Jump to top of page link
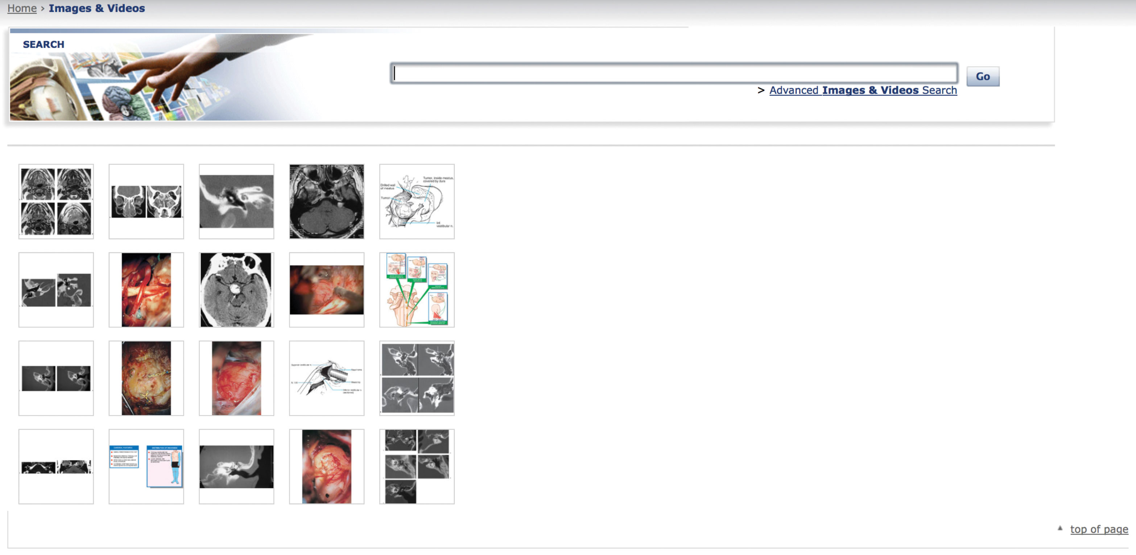Image resolution: width=1136 pixels, height=555 pixels. click(x=1099, y=529)
